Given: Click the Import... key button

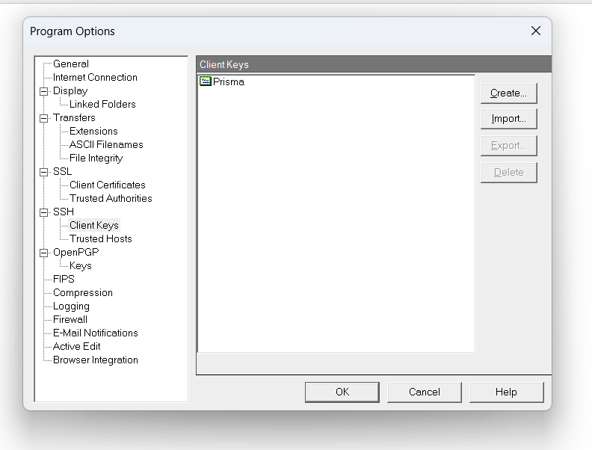Looking at the screenshot, I should [508, 119].
